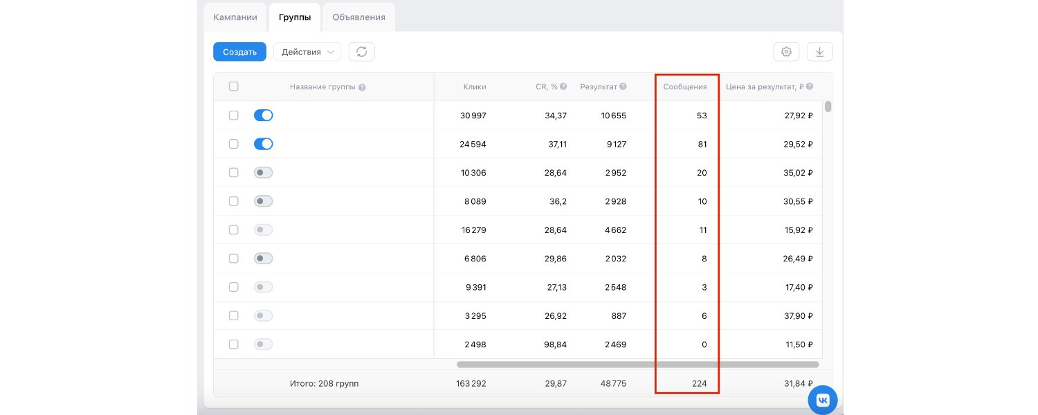Tick the checkbox for row with 24 594 clicks
Screen dimensions: 1038x415
(234, 144)
